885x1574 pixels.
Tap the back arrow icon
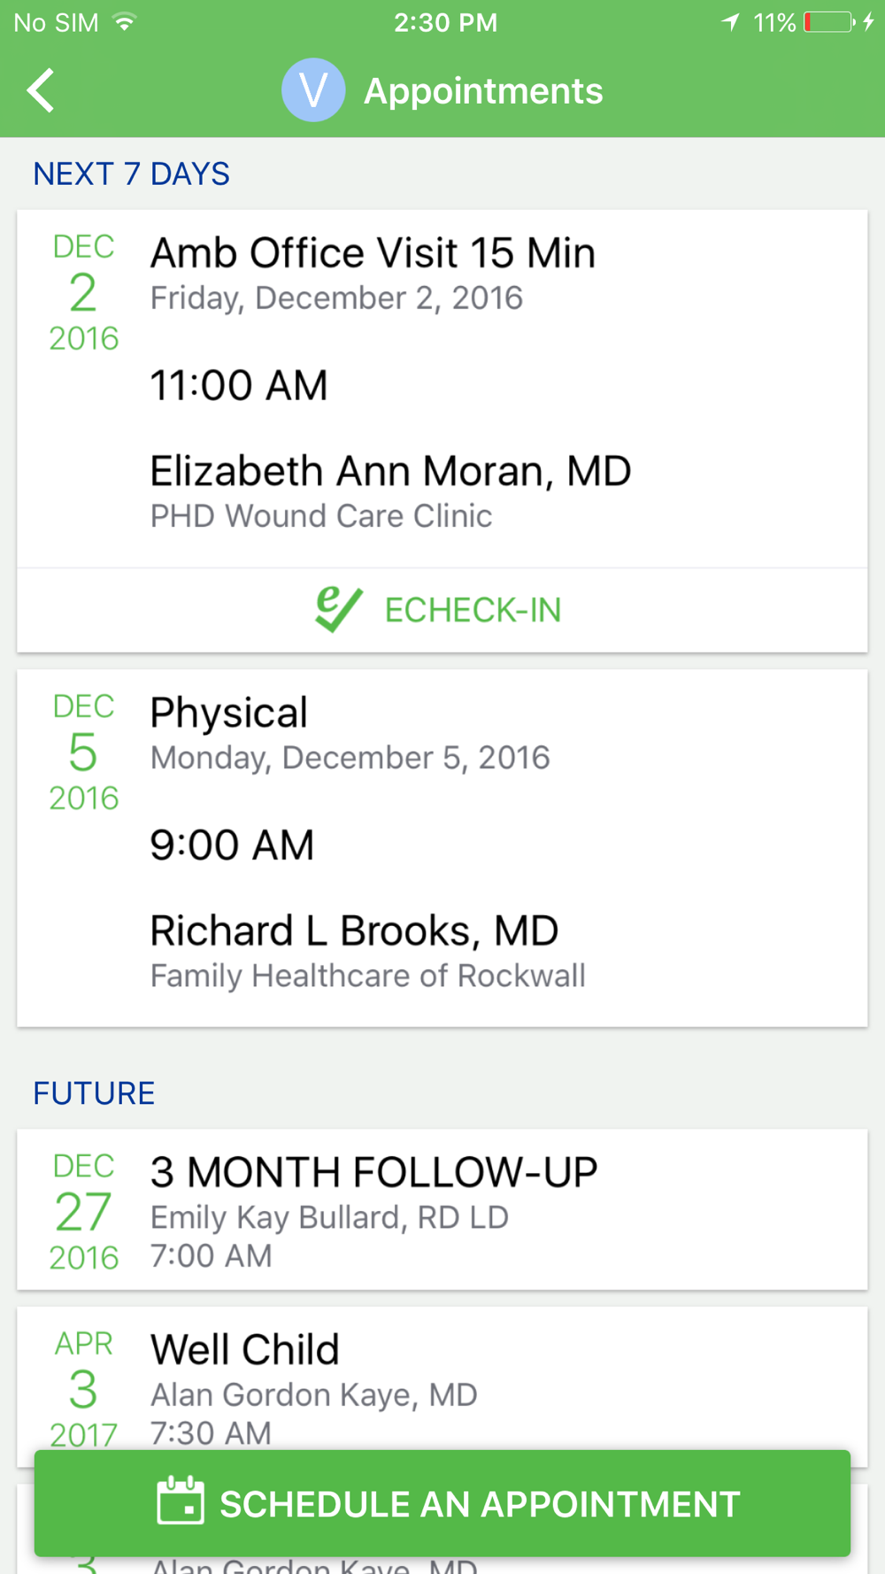coord(41,90)
